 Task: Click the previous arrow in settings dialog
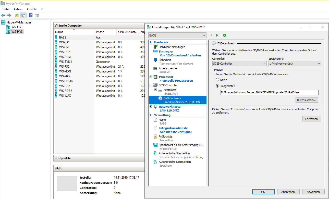click(x=211, y=35)
